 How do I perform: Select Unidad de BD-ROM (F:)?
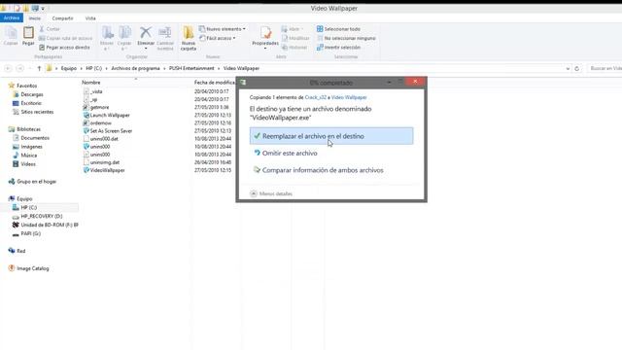click(50, 225)
